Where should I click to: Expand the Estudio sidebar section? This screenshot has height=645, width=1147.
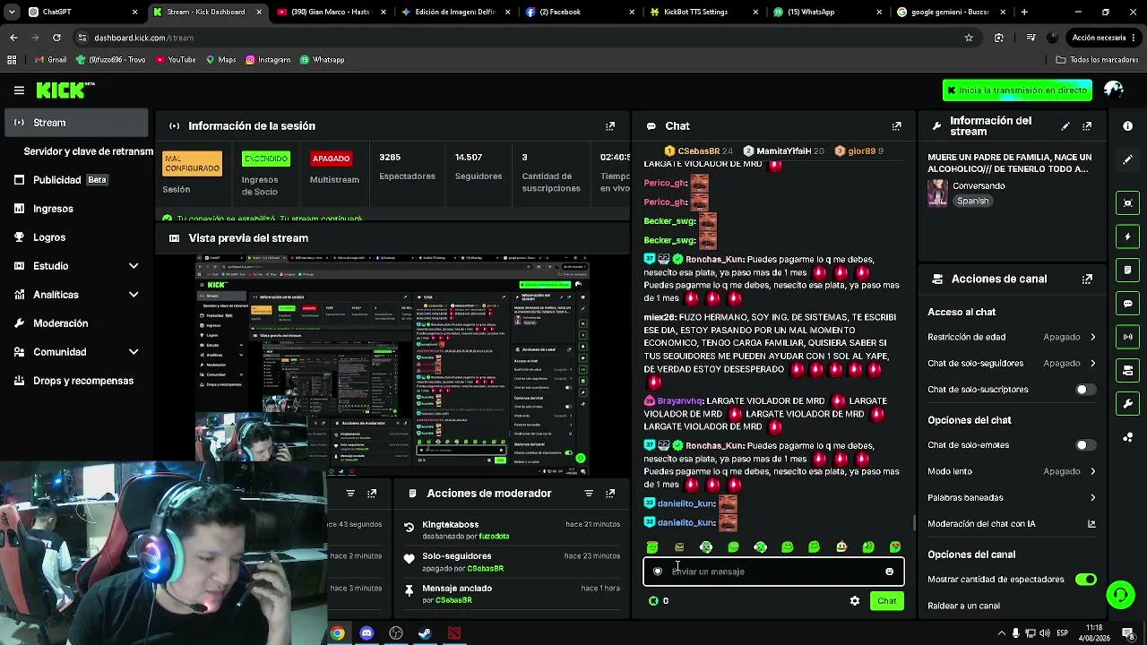pyautogui.click(x=76, y=266)
